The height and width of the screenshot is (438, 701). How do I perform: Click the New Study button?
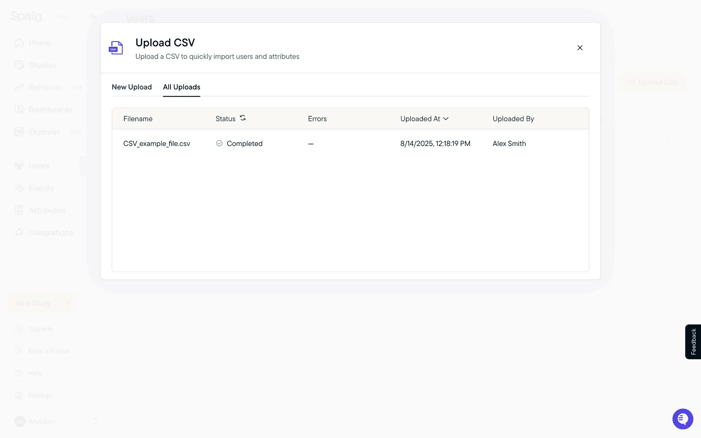42,303
